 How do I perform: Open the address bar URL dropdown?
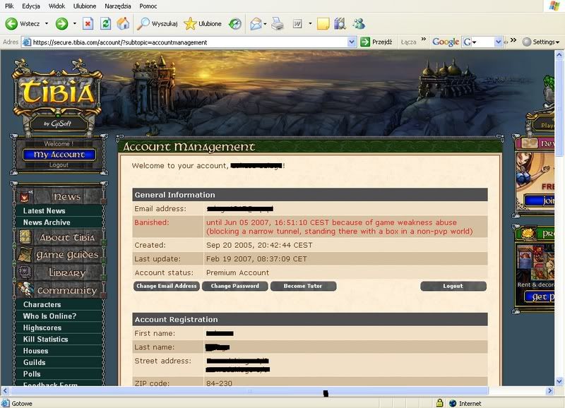point(352,42)
